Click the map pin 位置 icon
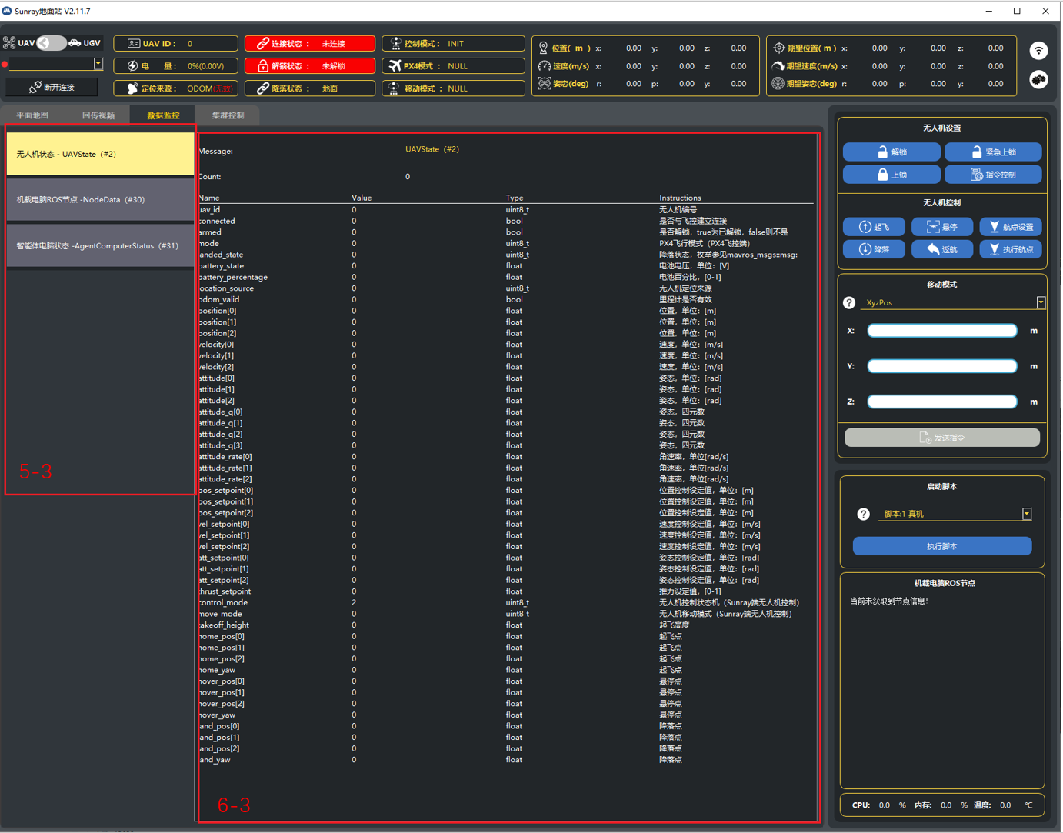Viewport: 1063px width, 833px height. (544, 48)
